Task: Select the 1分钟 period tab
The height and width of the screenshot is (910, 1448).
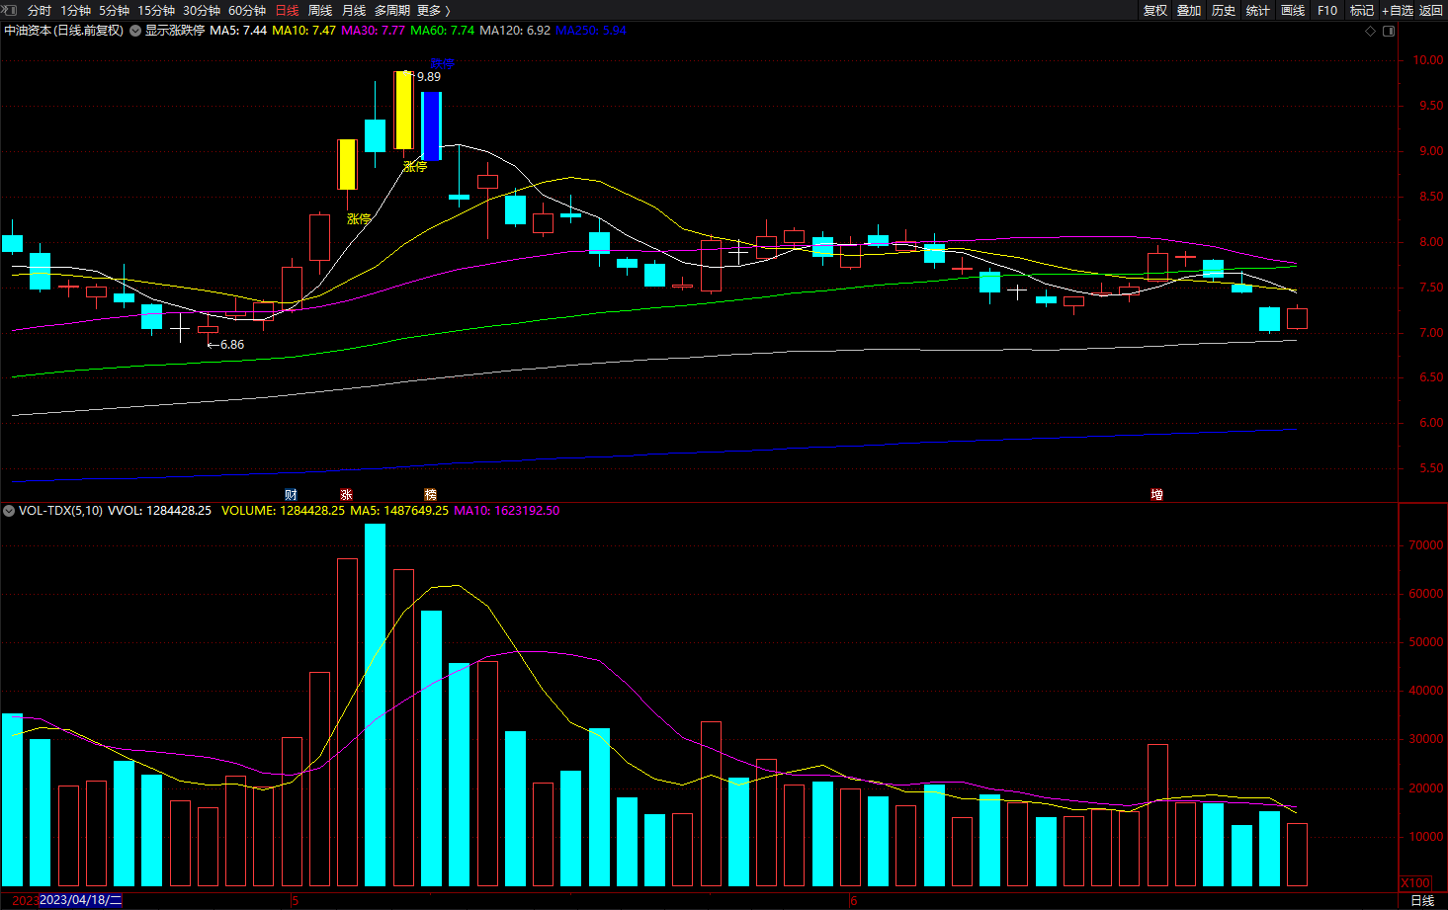Action: coord(75,11)
